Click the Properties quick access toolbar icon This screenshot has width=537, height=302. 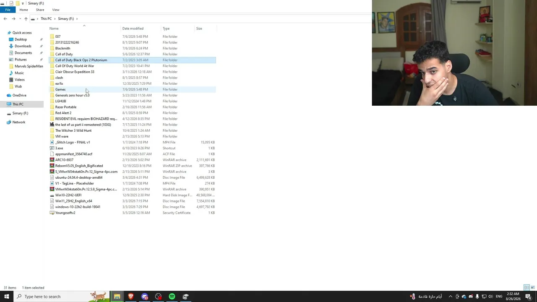pyautogui.click(x=11, y=3)
